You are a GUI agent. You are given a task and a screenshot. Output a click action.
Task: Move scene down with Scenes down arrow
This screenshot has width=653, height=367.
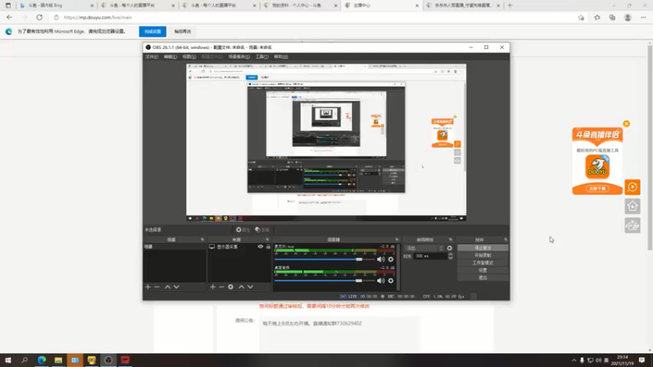[176, 287]
